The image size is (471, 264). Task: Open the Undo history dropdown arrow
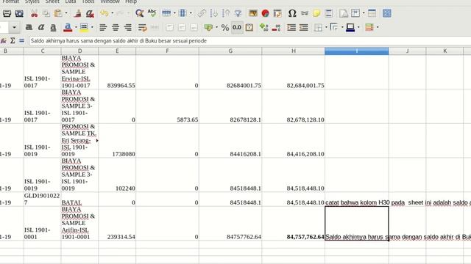tap(113, 13)
